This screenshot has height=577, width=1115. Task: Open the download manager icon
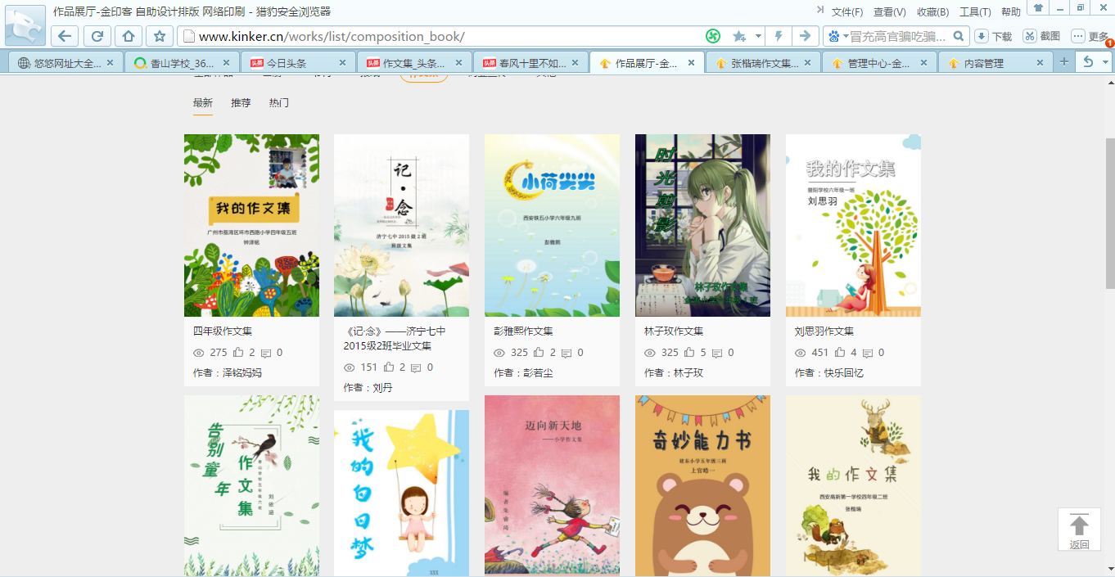click(982, 36)
